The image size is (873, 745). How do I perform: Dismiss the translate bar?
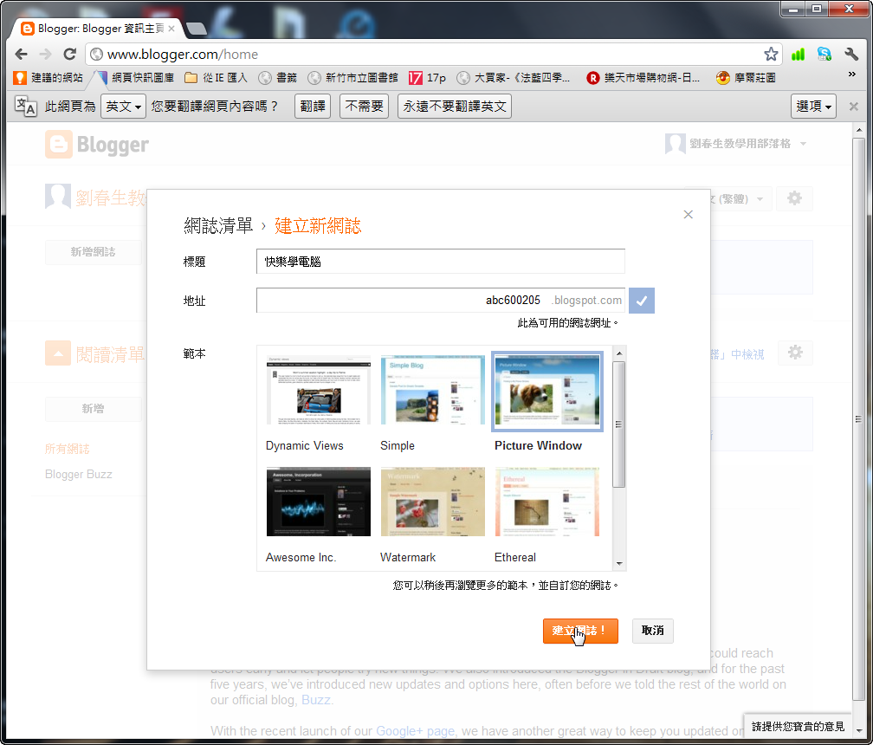854,107
